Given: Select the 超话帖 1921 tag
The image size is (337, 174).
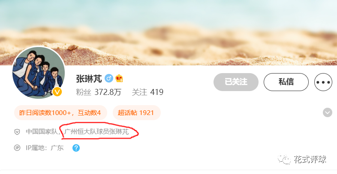Looking at the screenshot, I should pos(137,113).
